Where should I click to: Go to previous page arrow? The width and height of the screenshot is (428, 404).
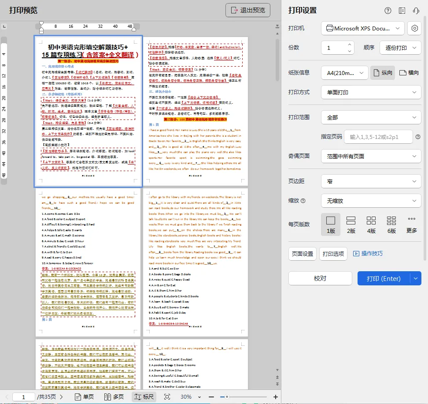tap(7, 397)
